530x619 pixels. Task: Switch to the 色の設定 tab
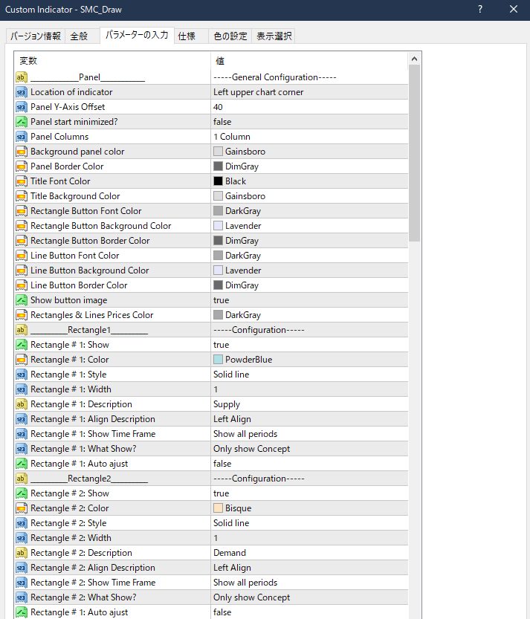click(230, 36)
